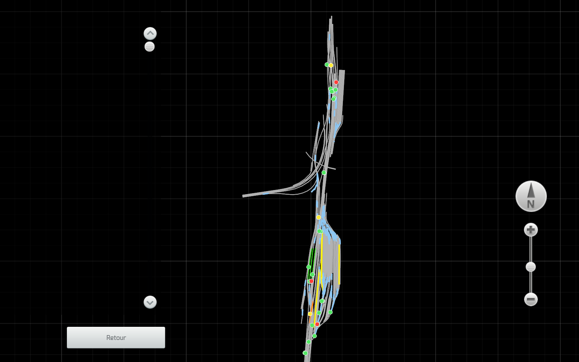Zoom out with the minus button
The width and height of the screenshot is (579, 362).
point(531,299)
